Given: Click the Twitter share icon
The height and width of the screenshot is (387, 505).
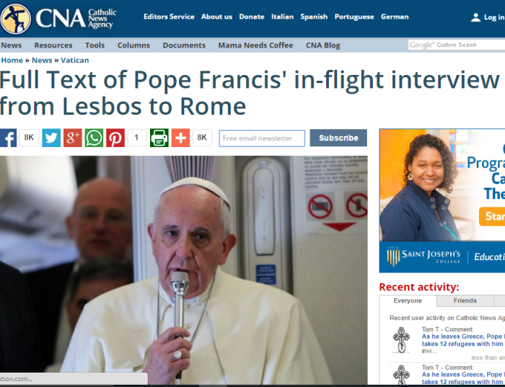Looking at the screenshot, I should click(x=51, y=138).
